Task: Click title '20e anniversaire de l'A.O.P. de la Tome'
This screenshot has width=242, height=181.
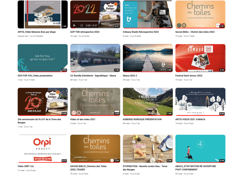Action: (39, 121)
